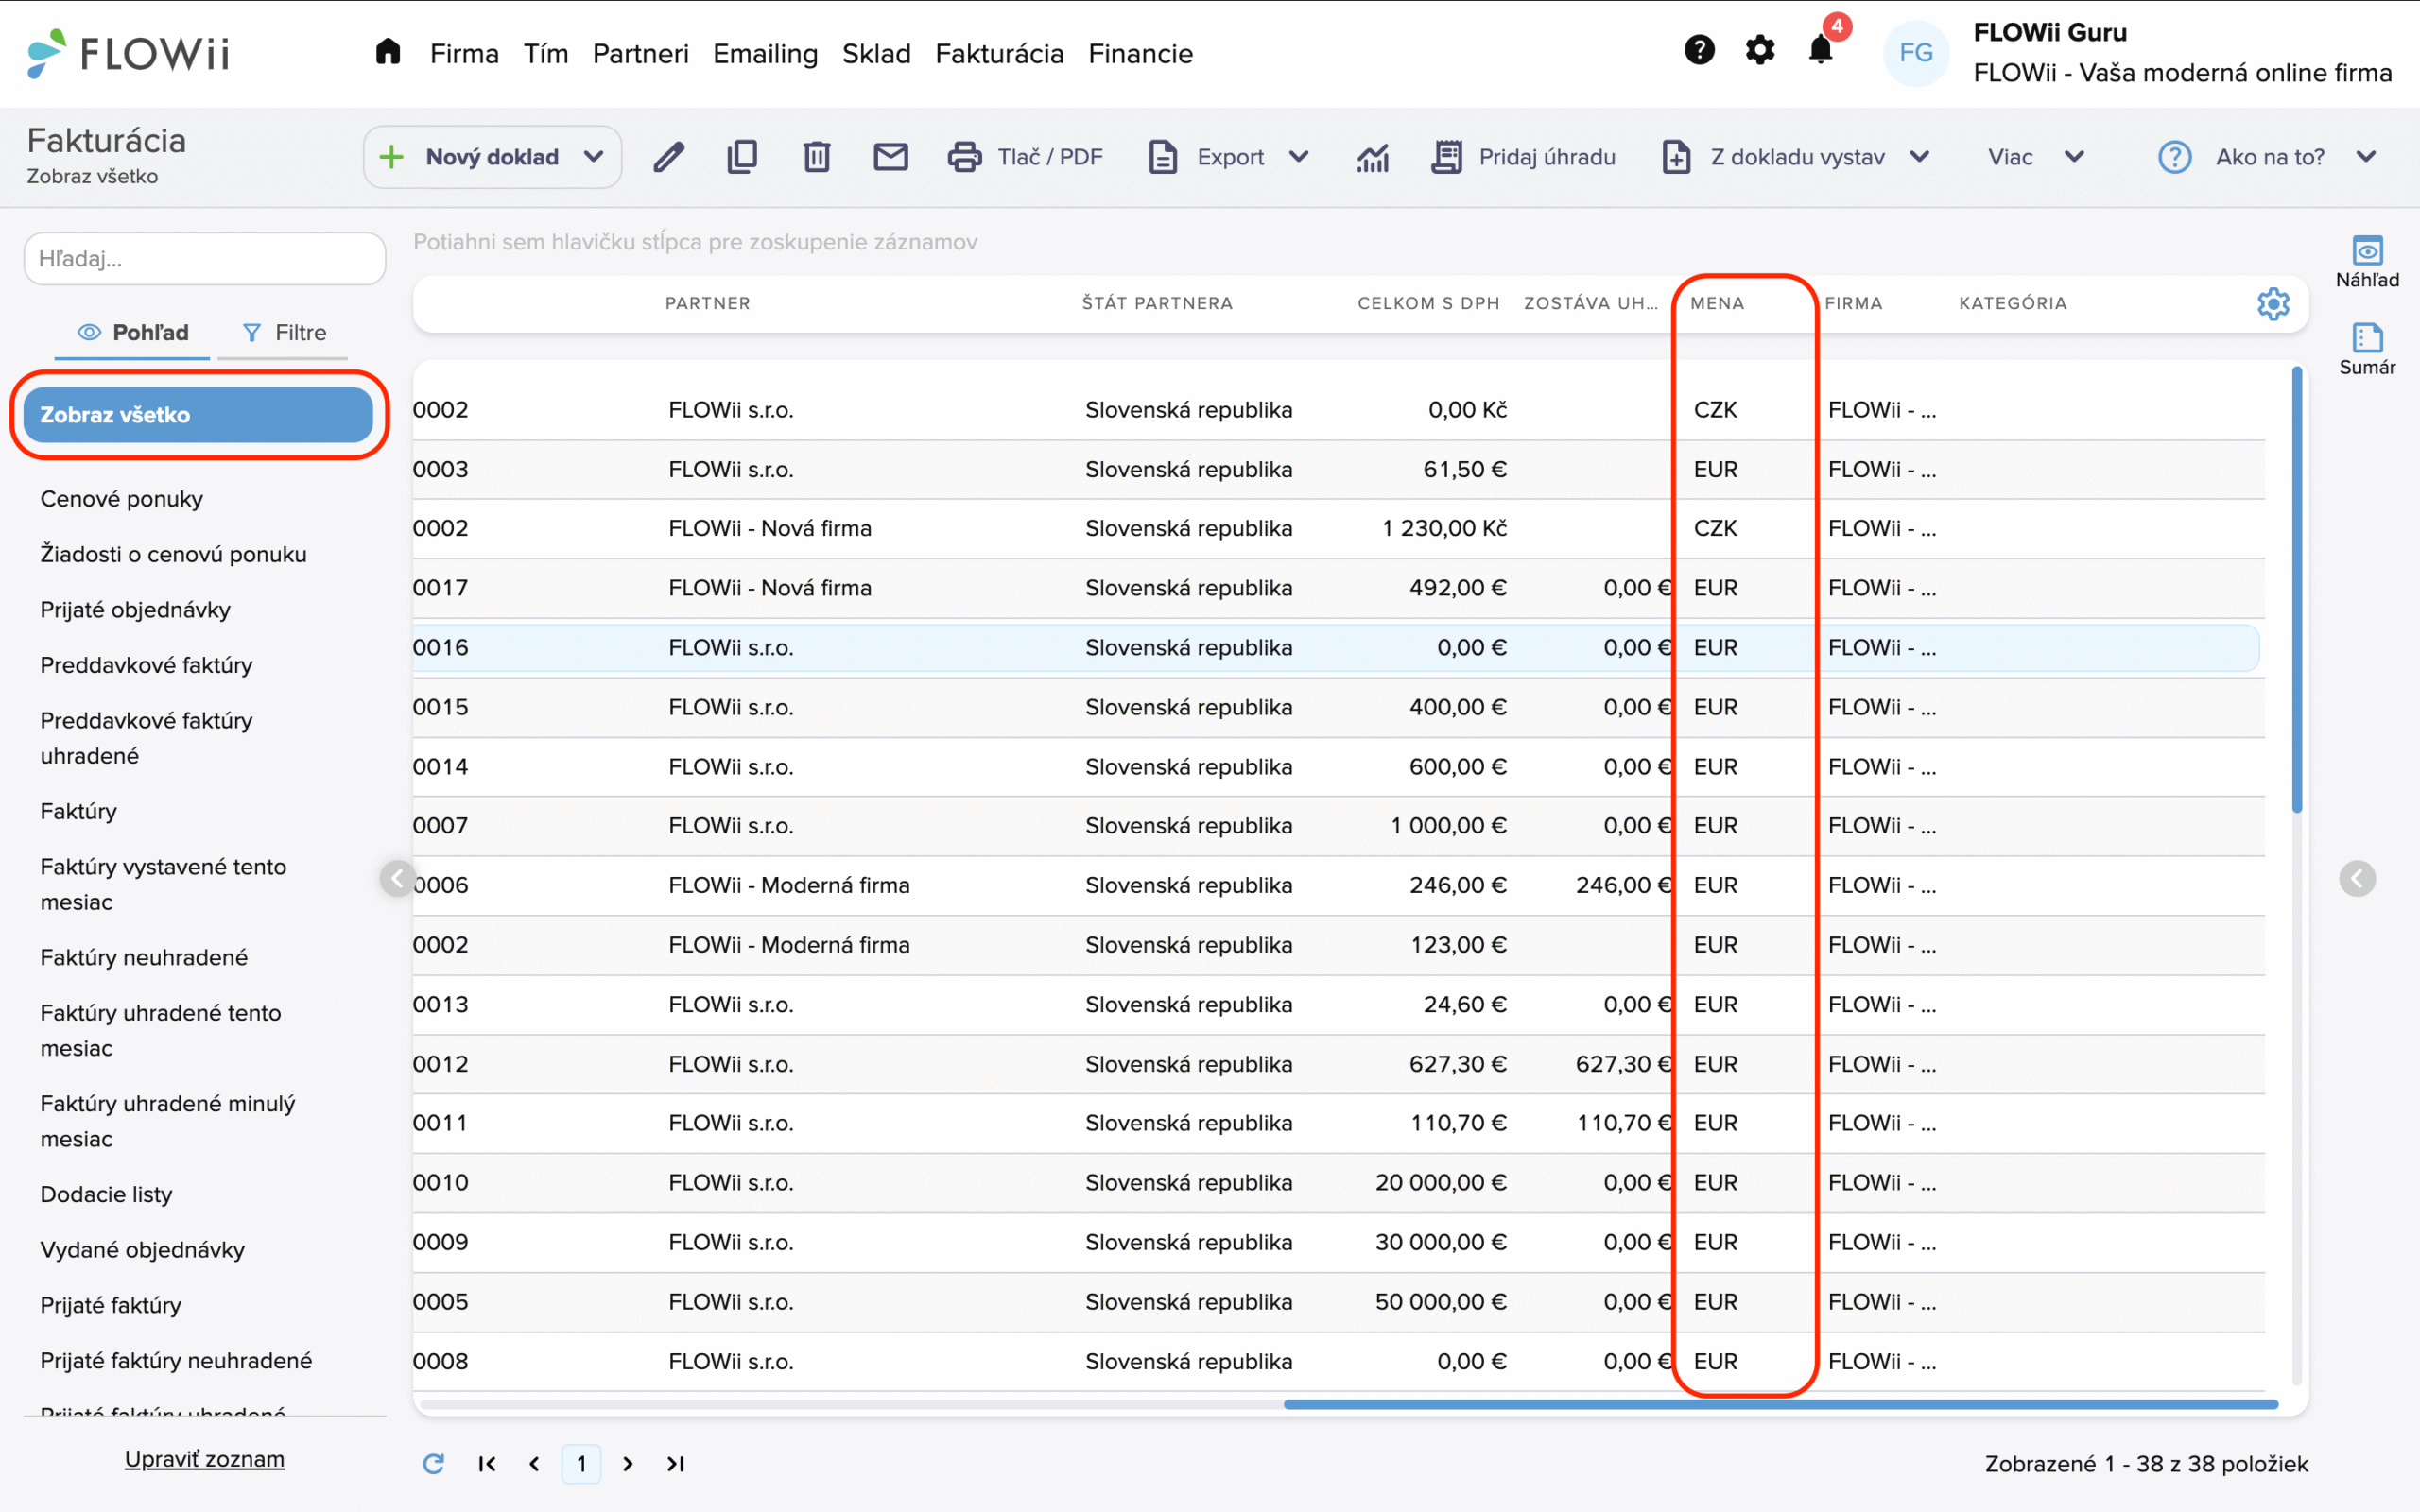Select the Prijaté faktúry neuhradené view
Screen dimensions: 2420x1512
(x=176, y=1361)
